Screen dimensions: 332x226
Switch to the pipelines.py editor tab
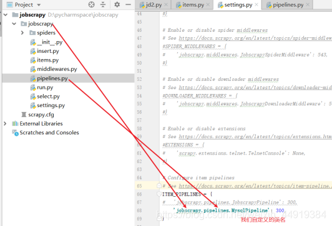[288, 4]
